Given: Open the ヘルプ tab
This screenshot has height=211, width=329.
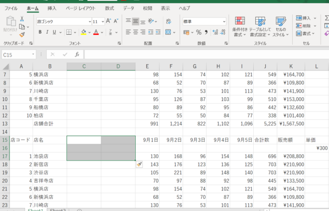Looking at the screenshot, I should coord(184,8).
